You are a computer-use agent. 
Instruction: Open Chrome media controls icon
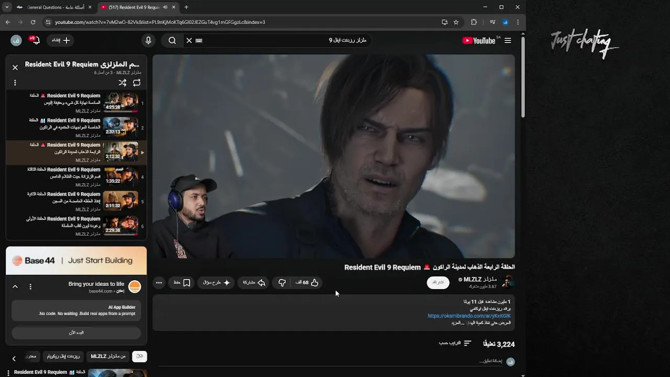pyautogui.click(x=493, y=22)
